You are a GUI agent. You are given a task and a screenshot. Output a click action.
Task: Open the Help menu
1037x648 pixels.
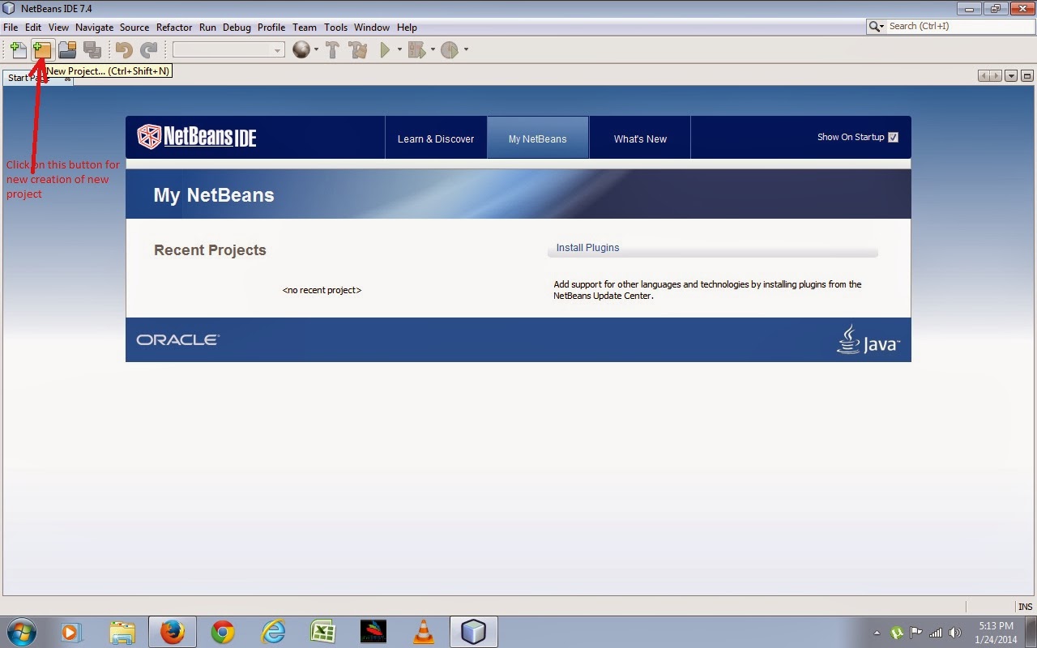click(407, 27)
